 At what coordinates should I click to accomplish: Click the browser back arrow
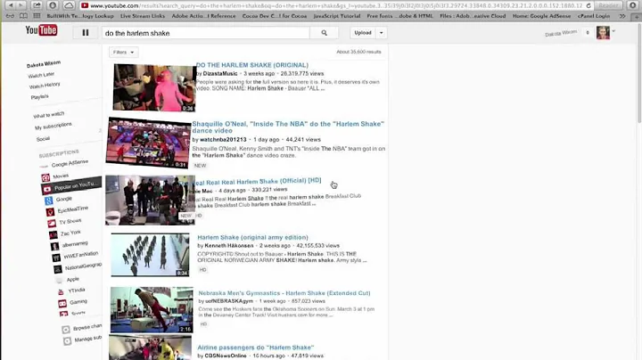pos(10,5)
